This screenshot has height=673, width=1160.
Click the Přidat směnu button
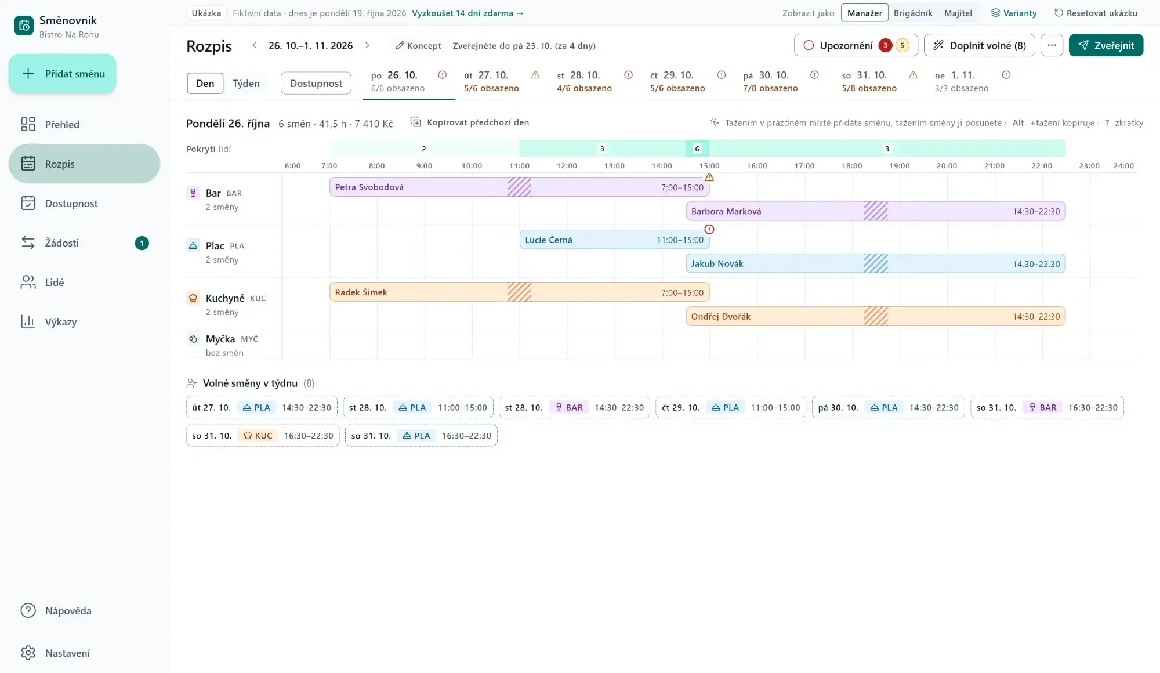(x=63, y=74)
